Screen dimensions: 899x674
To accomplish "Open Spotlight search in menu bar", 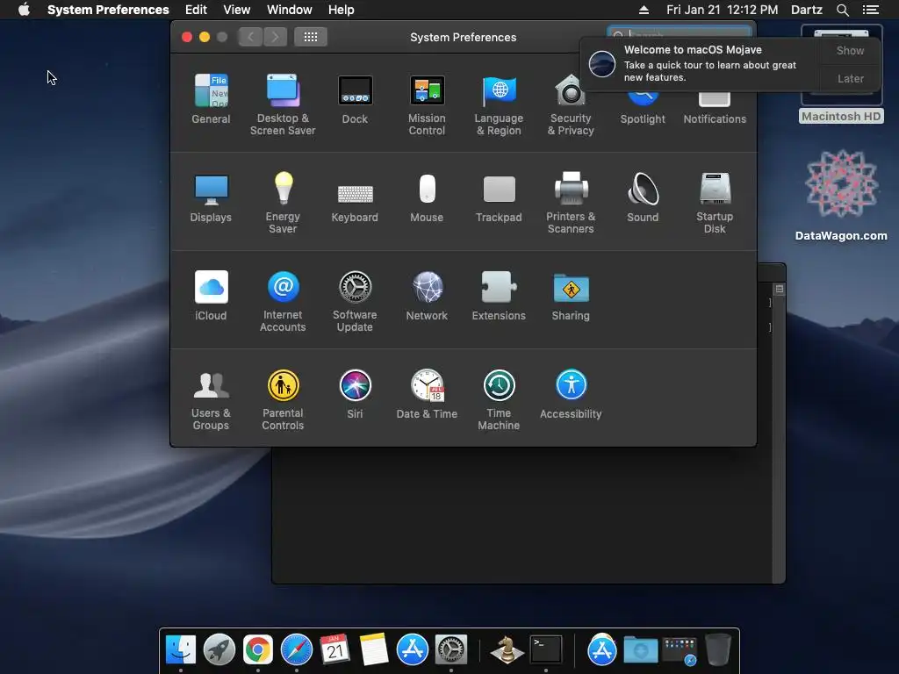I will click(842, 10).
